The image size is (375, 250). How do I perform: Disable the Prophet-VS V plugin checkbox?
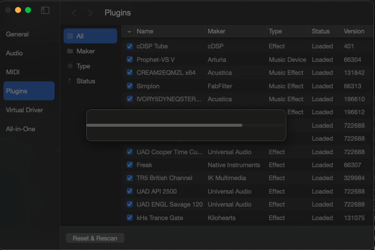130,59
